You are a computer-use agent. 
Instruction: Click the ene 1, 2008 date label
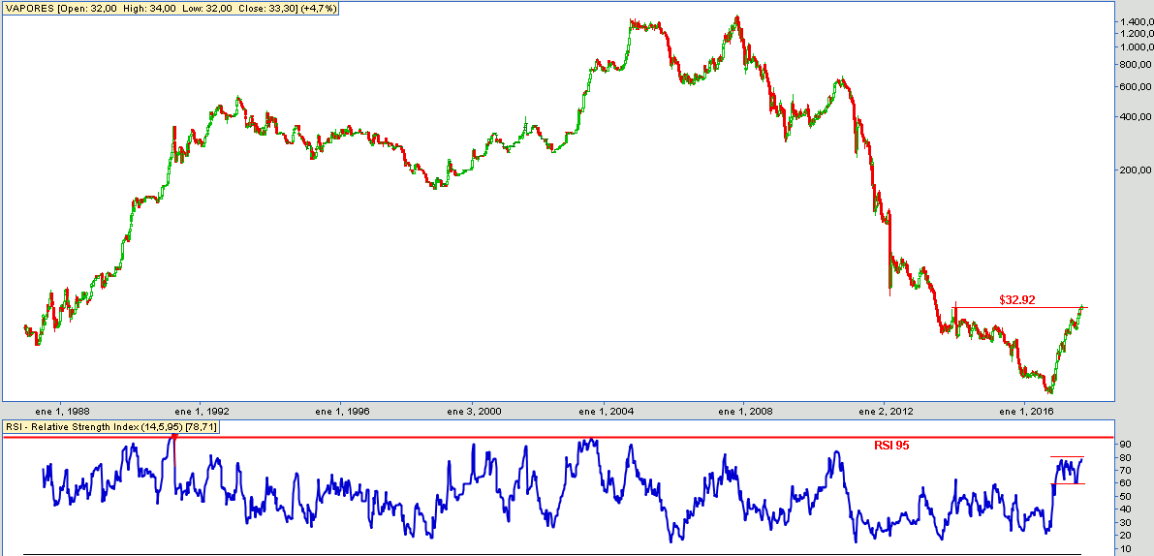743,411
